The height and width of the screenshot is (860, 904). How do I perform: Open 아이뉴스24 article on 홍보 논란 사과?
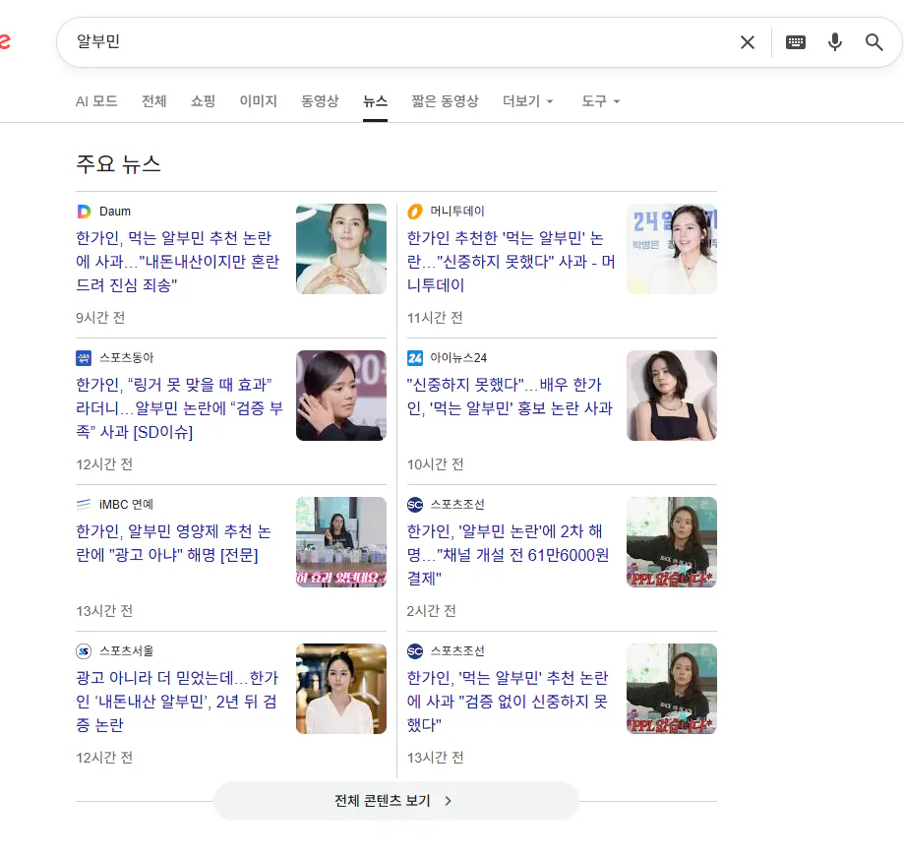point(510,397)
